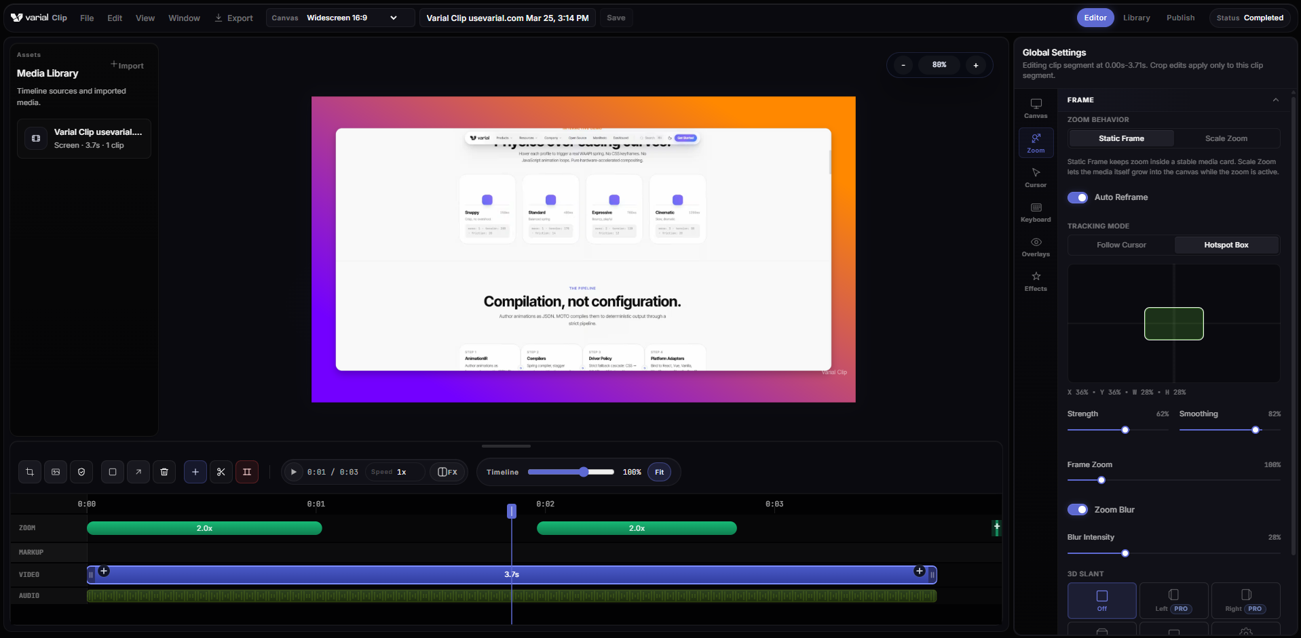Screen dimensions: 1301x638
Task: Collapse the FRAME section chevron
Action: [x=1275, y=100]
